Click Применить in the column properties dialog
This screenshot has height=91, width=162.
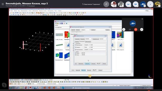(x=81, y=64)
